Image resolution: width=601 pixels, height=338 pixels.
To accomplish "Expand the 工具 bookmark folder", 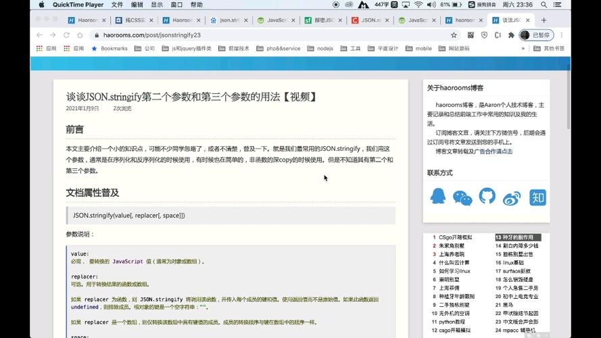I will pos(350,48).
